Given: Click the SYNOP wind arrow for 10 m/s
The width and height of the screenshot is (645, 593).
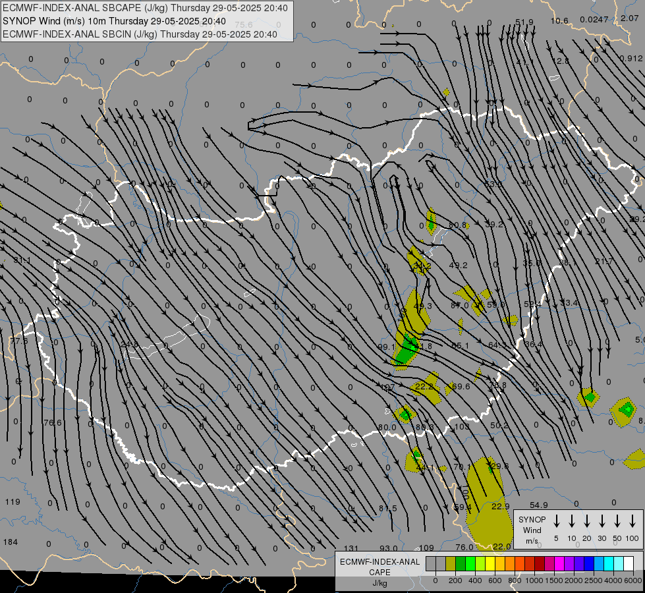Looking at the screenshot, I should (x=572, y=521).
